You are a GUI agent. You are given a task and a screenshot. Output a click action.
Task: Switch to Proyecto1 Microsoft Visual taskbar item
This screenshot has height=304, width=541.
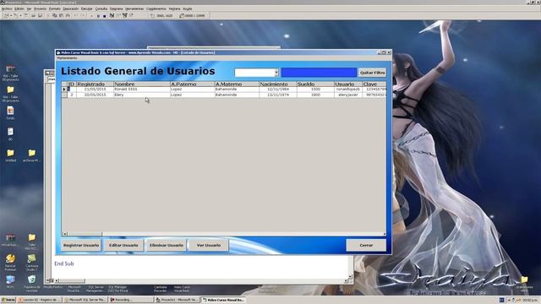(x=177, y=300)
